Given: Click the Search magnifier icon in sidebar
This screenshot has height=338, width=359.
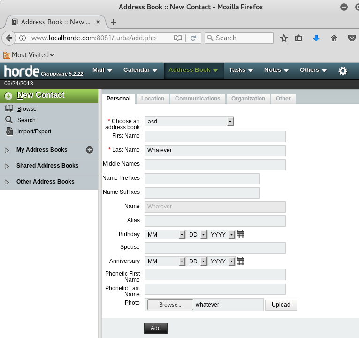Looking at the screenshot, I should (9, 120).
